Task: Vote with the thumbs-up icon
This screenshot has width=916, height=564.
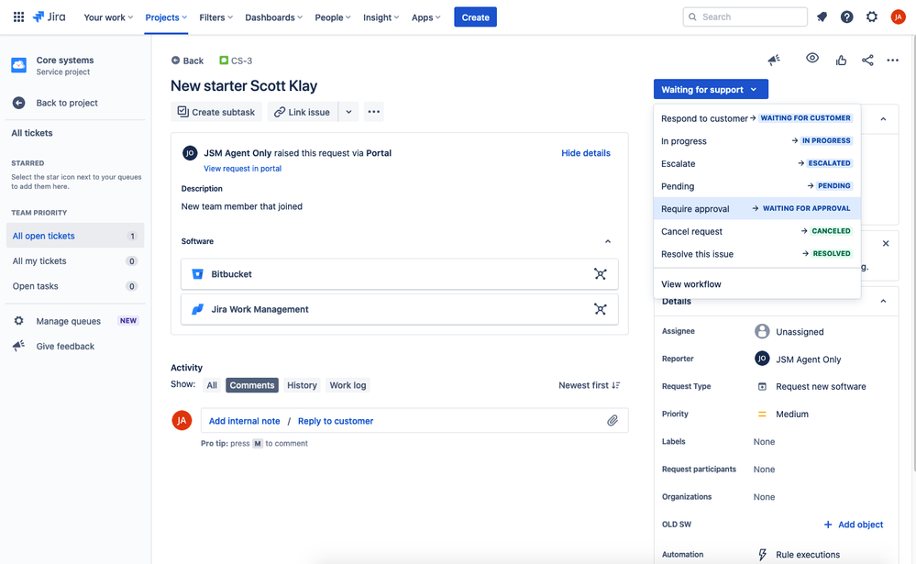Action: pos(841,60)
